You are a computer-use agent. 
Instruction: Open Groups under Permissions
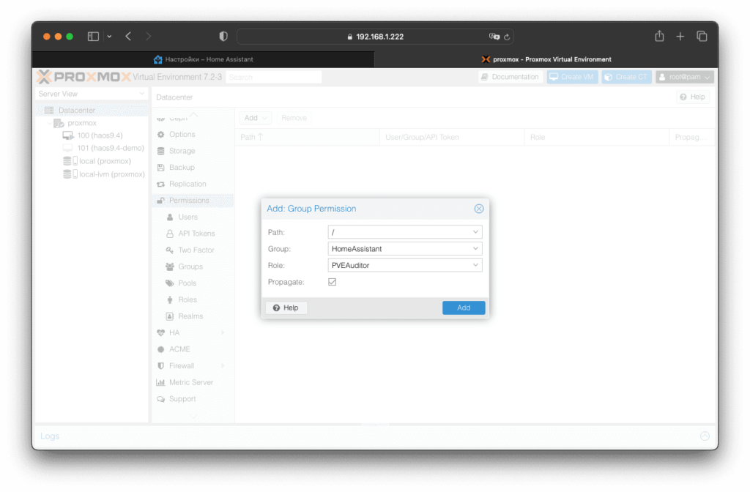193,266
